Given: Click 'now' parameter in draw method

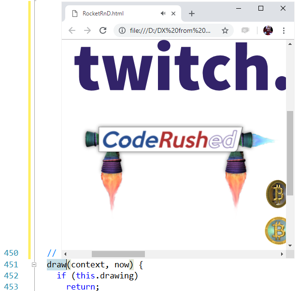Looking at the screenshot, I should click(x=122, y=265).
